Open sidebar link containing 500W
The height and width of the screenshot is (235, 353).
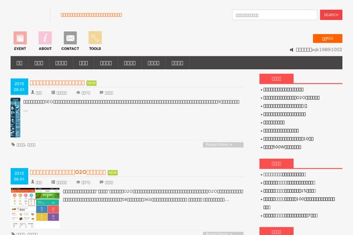point(282,147)
